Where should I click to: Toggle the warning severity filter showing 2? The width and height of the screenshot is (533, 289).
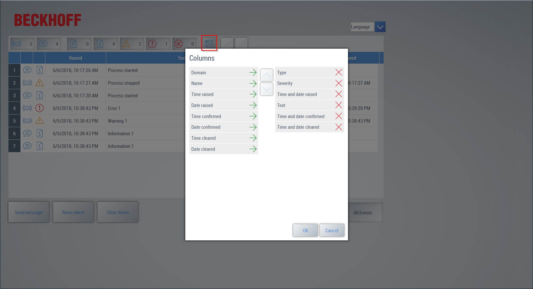click(x=132, y=44)
